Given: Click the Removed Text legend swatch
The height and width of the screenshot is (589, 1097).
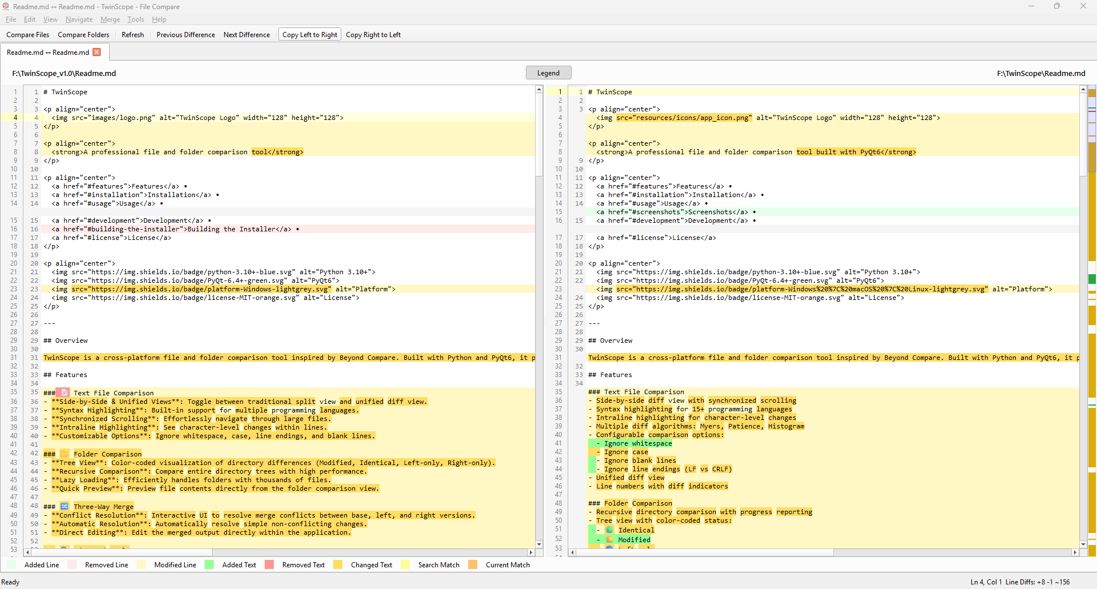Looking at the screenshot, I should coord(269,564).
